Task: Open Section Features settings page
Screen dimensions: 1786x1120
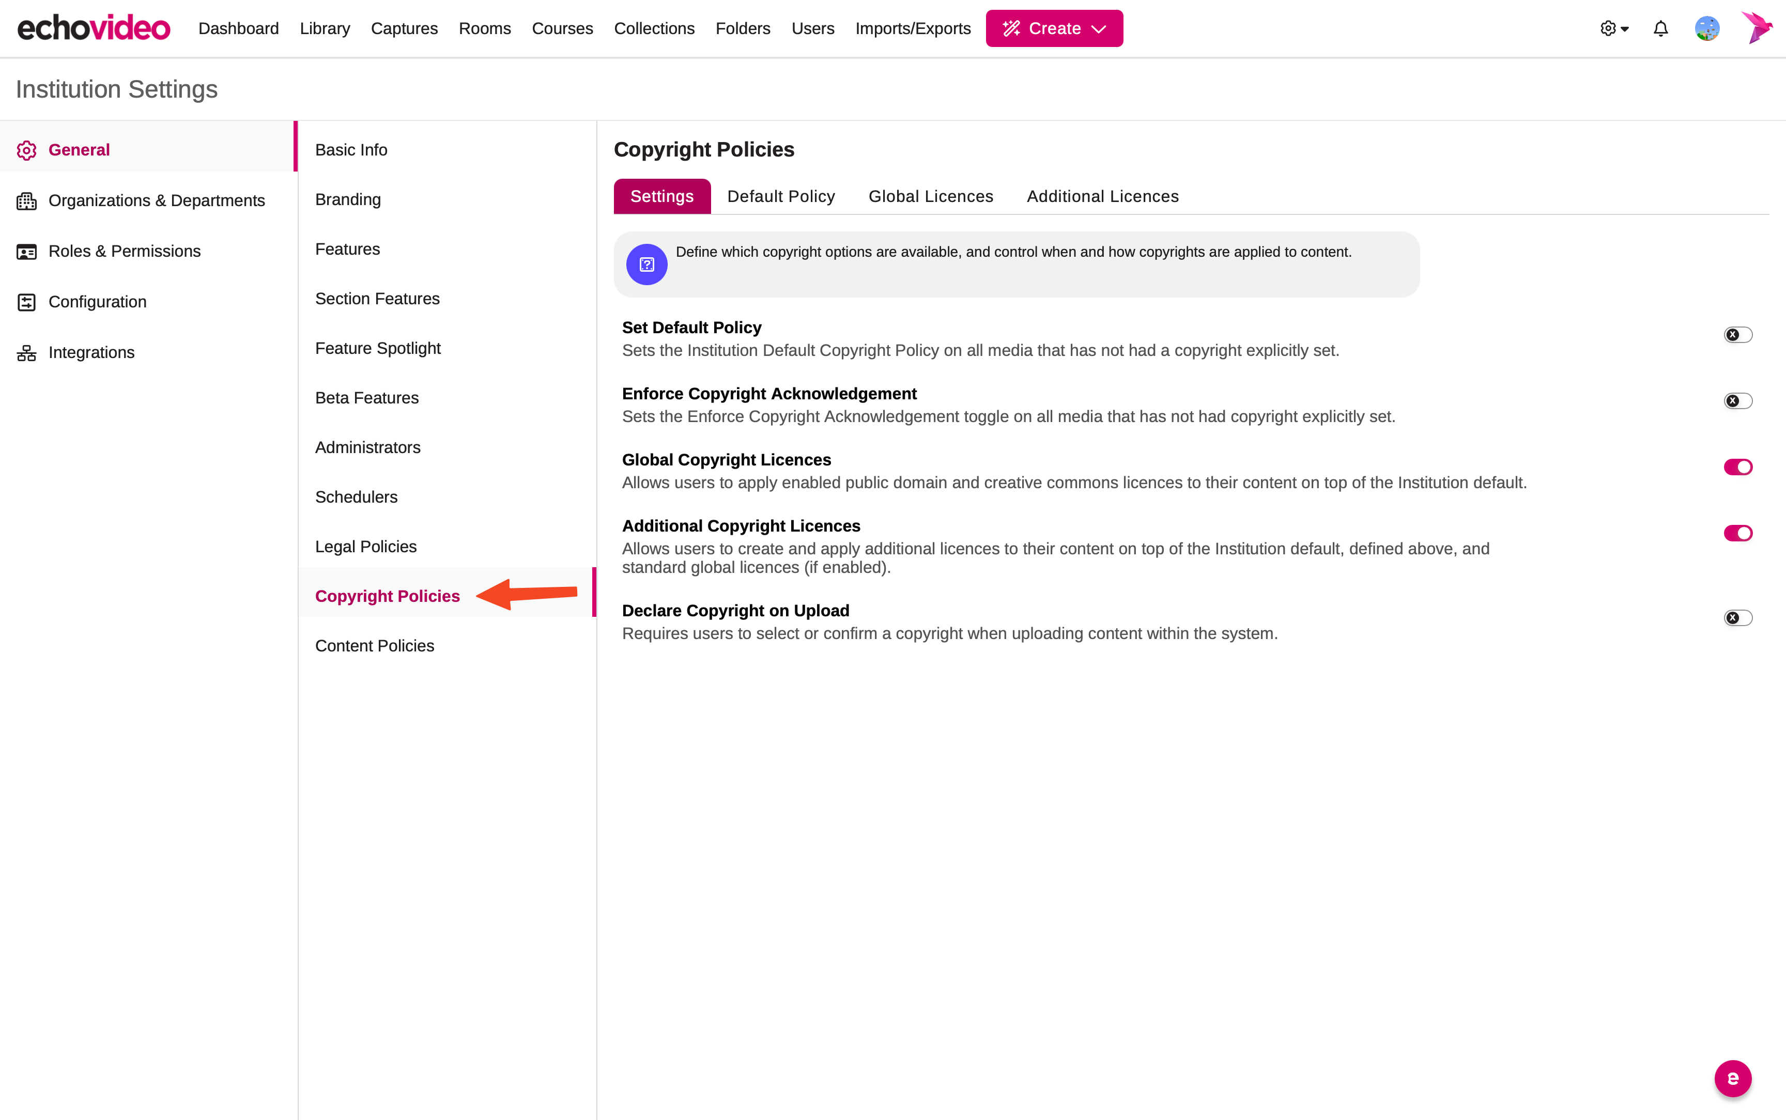Action: click(x=446, y=299)
